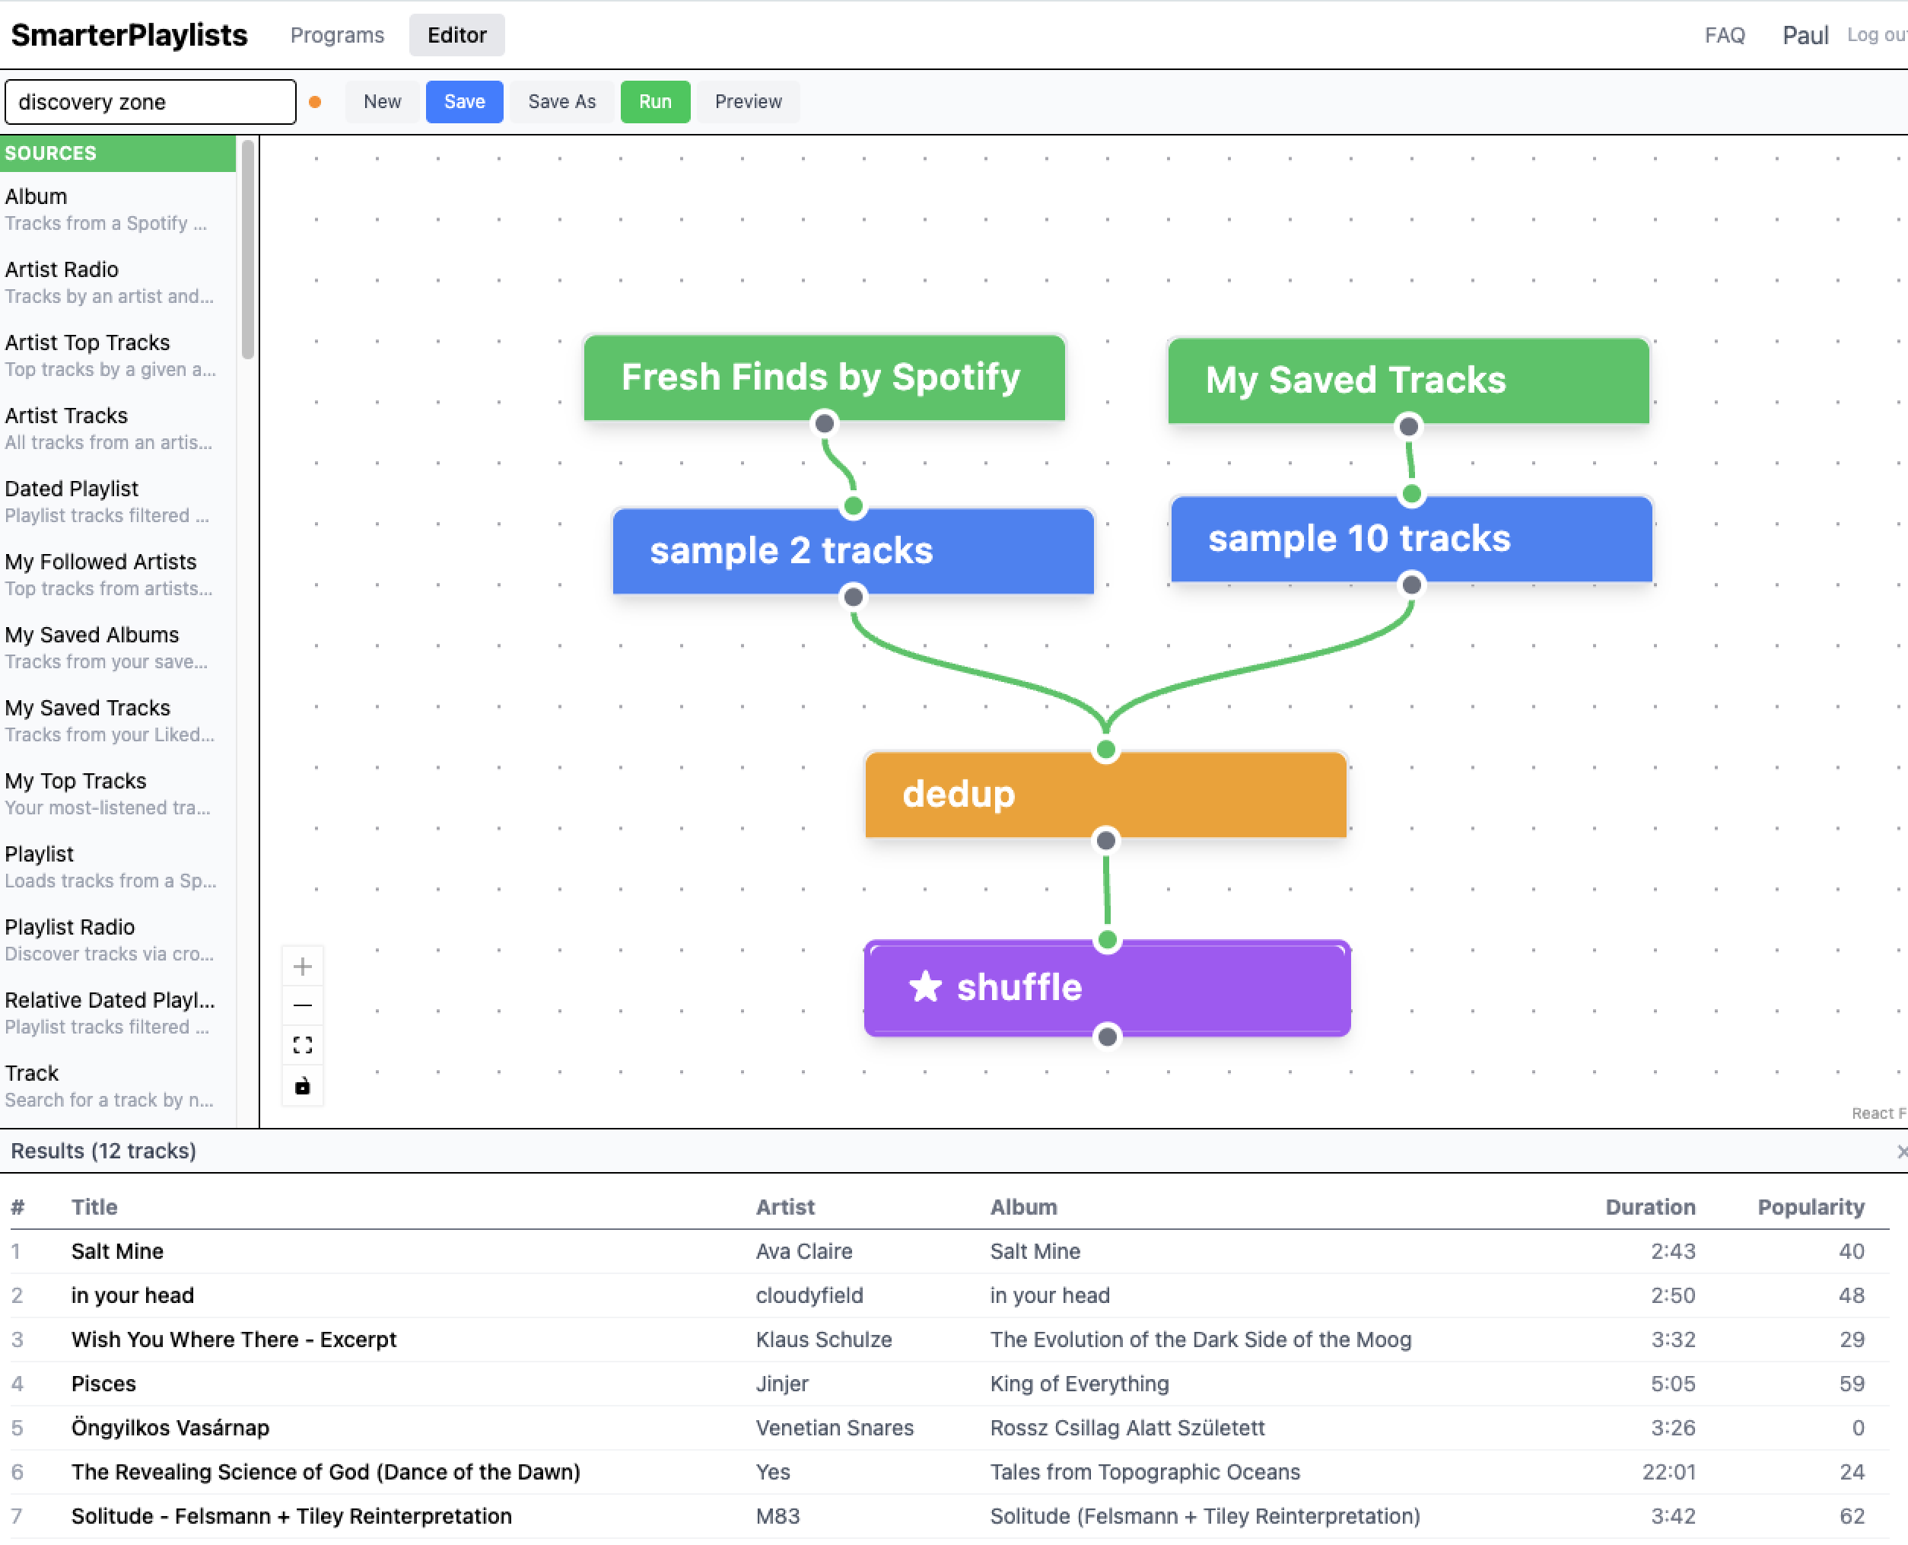This screenshot has width=1908, height=1545.
Task: Click the orange unsaved status dot
Action: pos(315,102)
